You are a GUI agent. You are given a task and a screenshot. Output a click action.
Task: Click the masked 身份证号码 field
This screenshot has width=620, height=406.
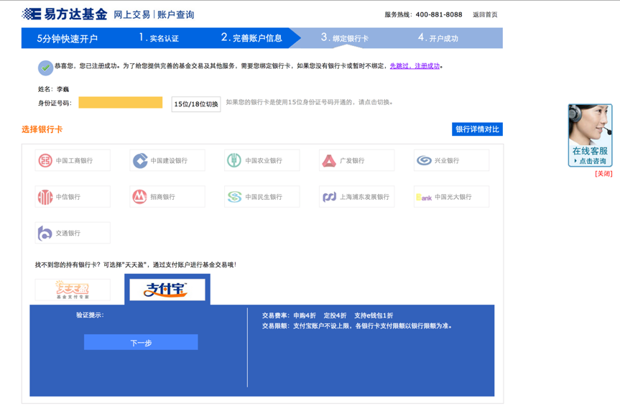click(120, 102)
